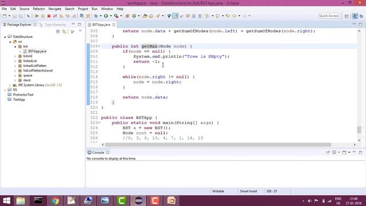Switch to the Type Hierarchy tab
The image size is (366, 206).
tap(53, 25)
